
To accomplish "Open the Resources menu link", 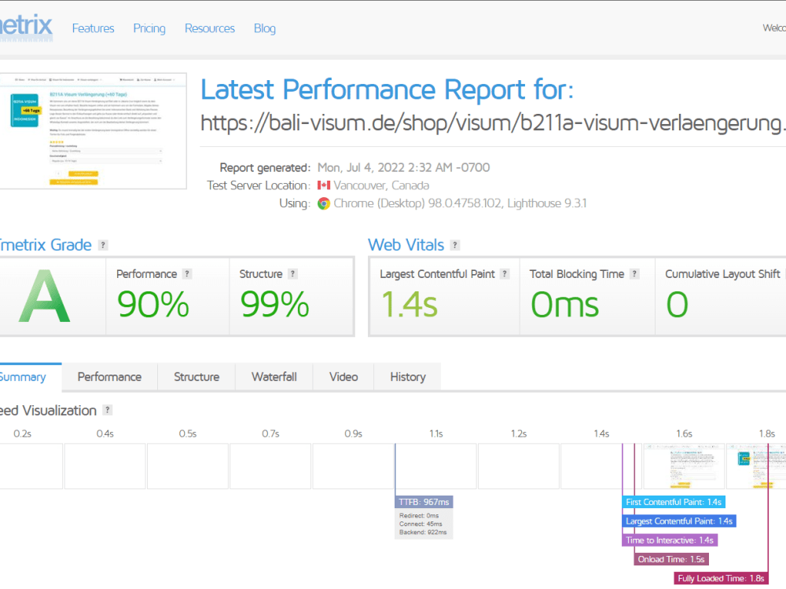I will click(210, 28).
